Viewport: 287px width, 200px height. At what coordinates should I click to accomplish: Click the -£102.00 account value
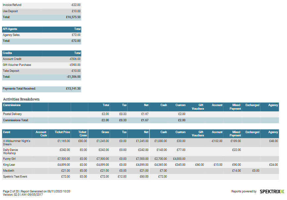[217, 141]
